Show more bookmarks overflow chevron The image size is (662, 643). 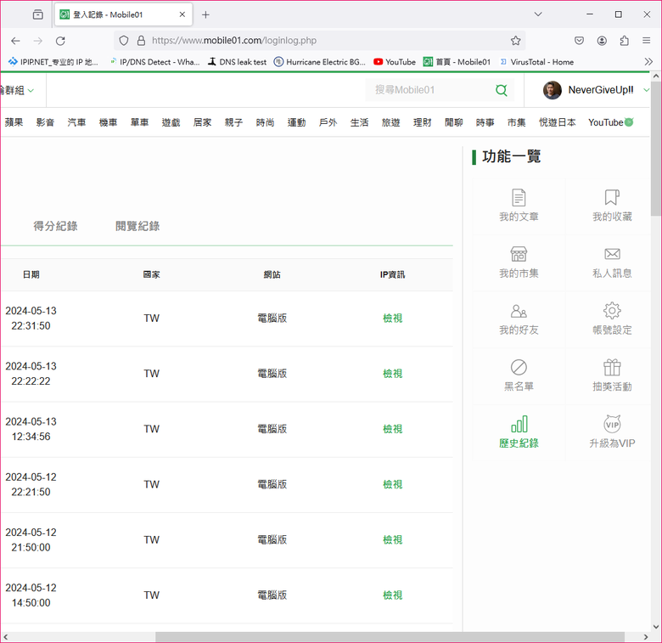tap(648, 62)
